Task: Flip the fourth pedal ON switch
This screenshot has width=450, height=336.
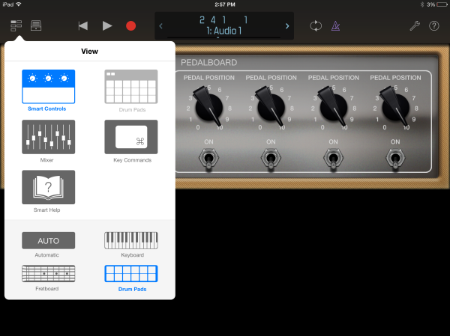Action: tap(394, 158)
